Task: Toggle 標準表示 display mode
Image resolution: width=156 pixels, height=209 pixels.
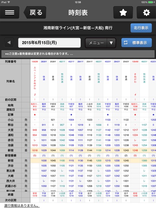Action: coord(136,43)
